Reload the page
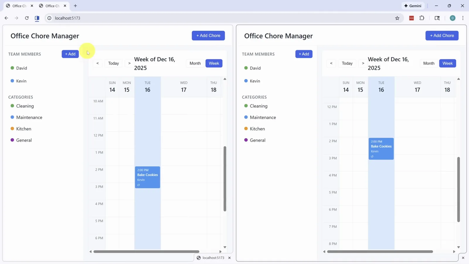The image size is (469, 264). (27, 18)
